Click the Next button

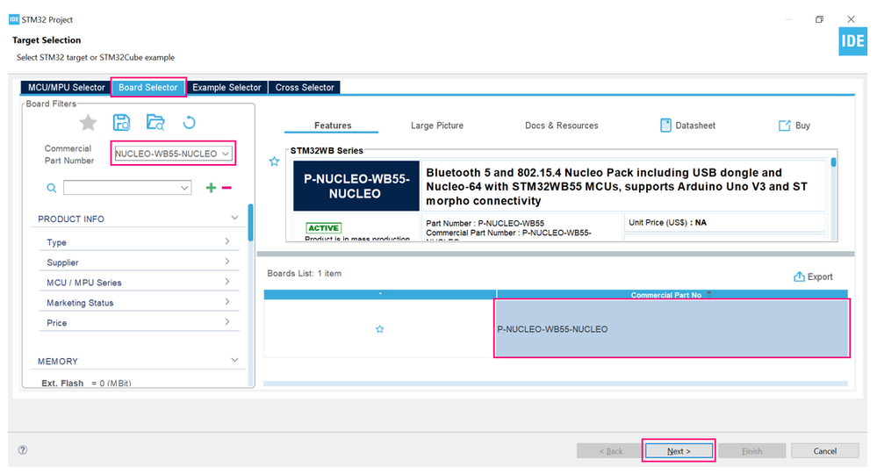(679, 450)
